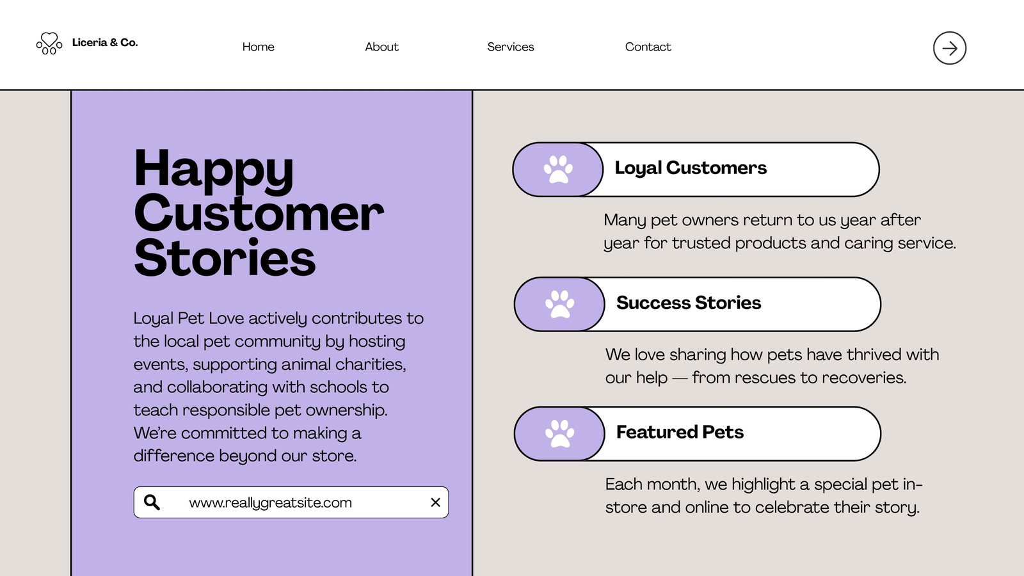The height and width of the screenshot is (576, 1024).
Task: Click the paw icon beside Featured Pets
Action: 560,434
